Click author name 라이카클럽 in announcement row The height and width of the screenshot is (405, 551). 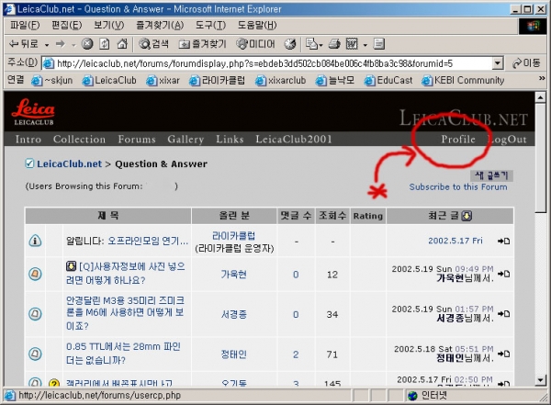pos(233,235)
